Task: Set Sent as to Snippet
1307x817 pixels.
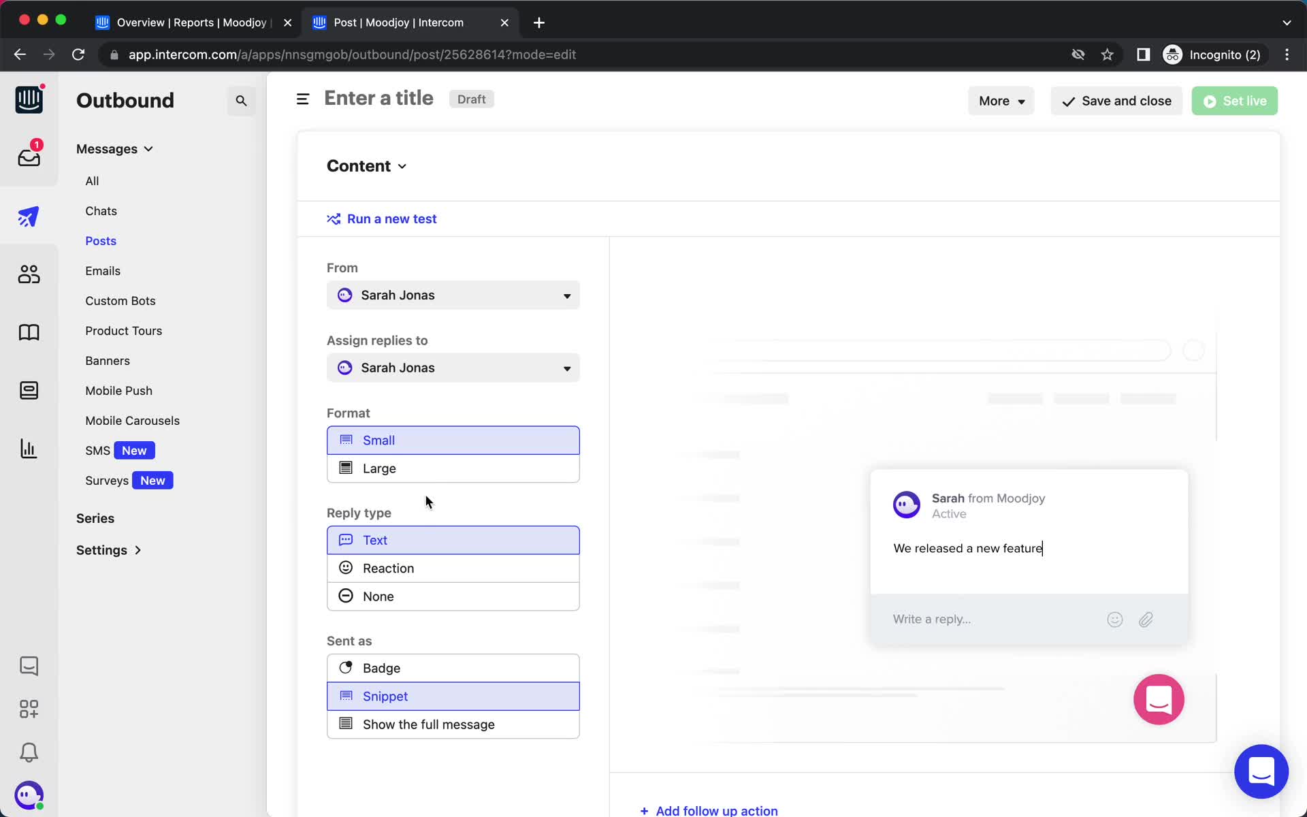Action: pos(453,696)
